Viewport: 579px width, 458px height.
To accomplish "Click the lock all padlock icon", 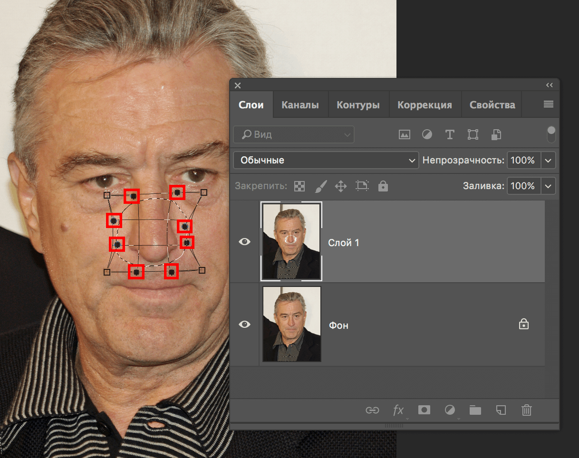I will tap(383, 186).
